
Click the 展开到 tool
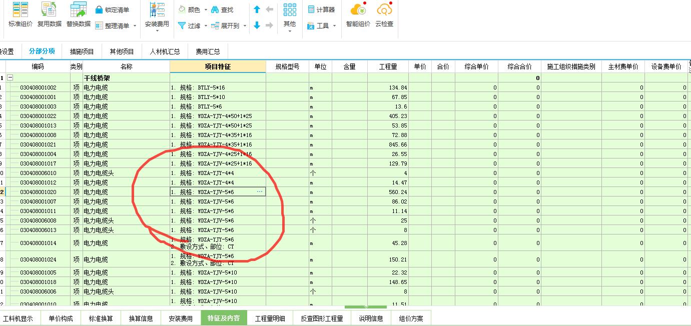[226, 25]
